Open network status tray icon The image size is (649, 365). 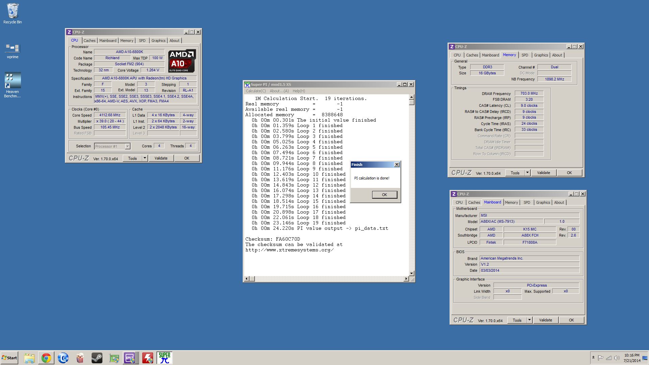(x=609, y=358)
